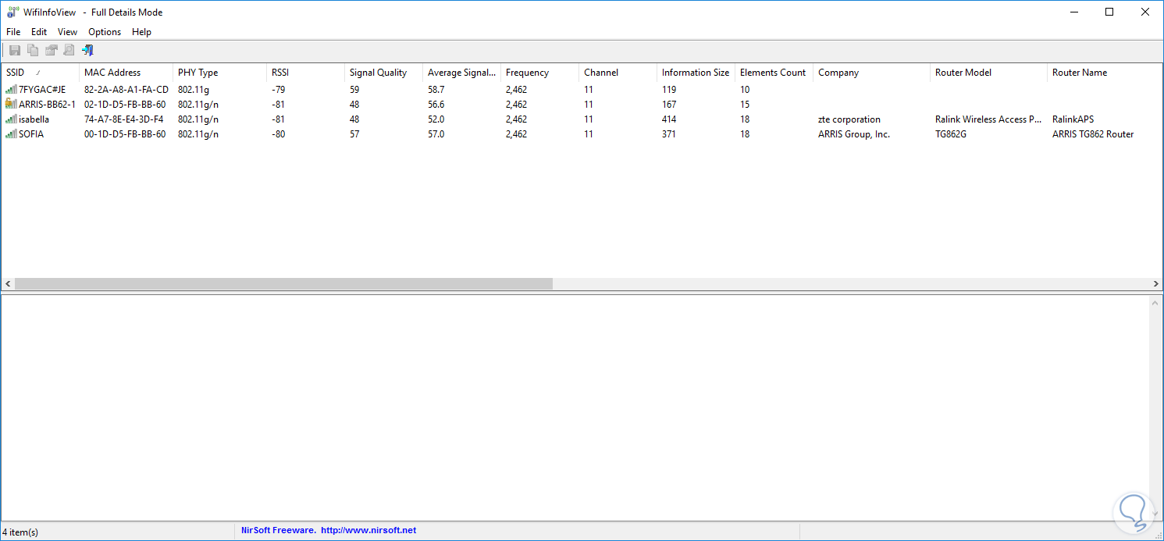Click the RalinkAPS router name cell
Viewport: 1164px width, 541px height.
1073,119
